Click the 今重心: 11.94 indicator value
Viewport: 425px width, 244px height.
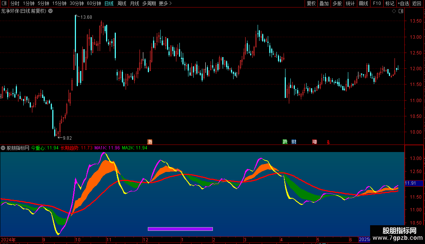(x=45, y=148)
